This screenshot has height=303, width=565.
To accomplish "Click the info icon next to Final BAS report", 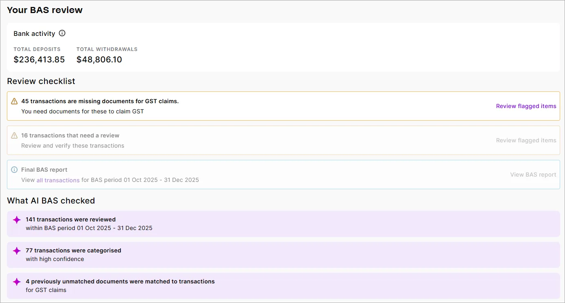I will click(14, 170).
